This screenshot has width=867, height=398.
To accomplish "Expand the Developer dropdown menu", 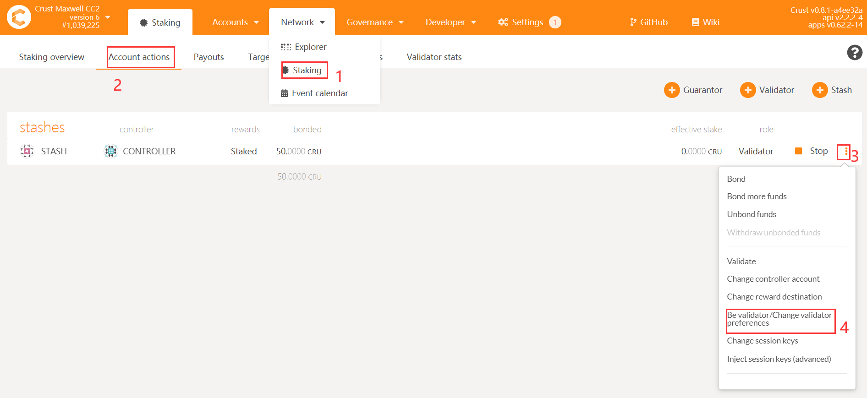I will pos(450,22).
